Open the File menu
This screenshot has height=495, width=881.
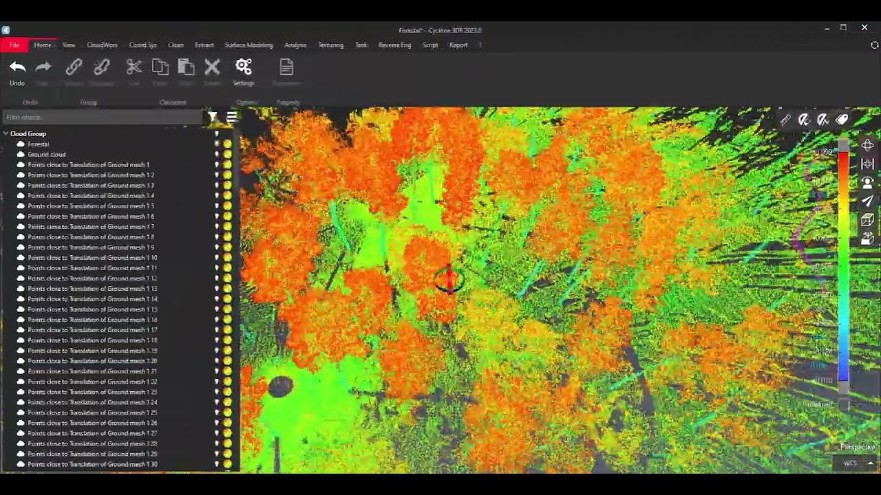tap(14, 45)
